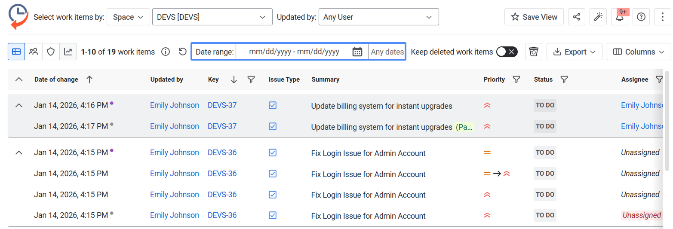Click the share view icon
The height and width of the screenshot is (229, 673).
click(576, 17)
